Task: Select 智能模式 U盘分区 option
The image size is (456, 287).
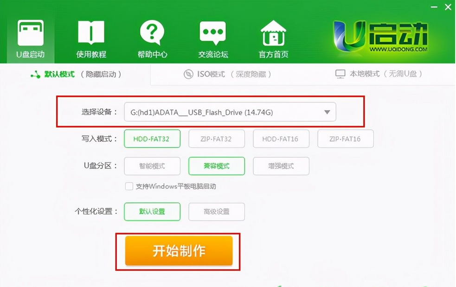Action: click(x=152, y=166)
